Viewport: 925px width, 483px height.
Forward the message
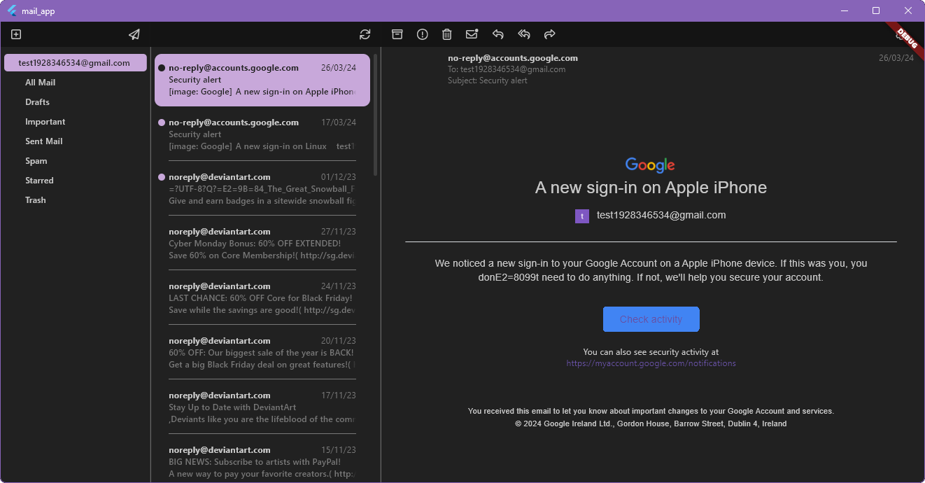click(549, 34)
